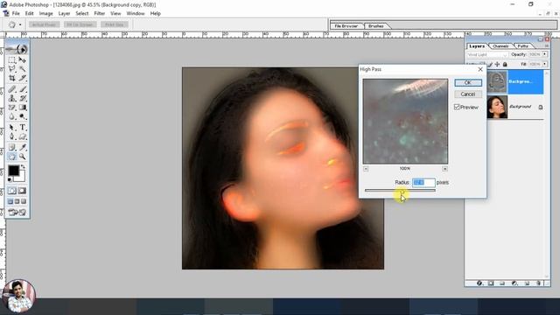Select the Healing Brush tool

click(x=11, y=89)
